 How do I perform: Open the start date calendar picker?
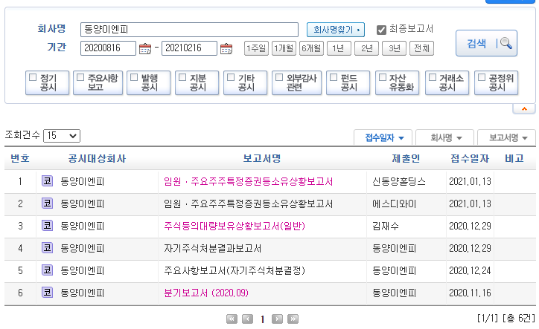click(x=145, y=49)
